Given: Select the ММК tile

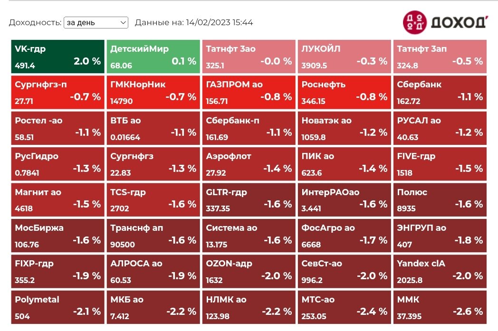Looking at the screenshot, I should (440, 307).
